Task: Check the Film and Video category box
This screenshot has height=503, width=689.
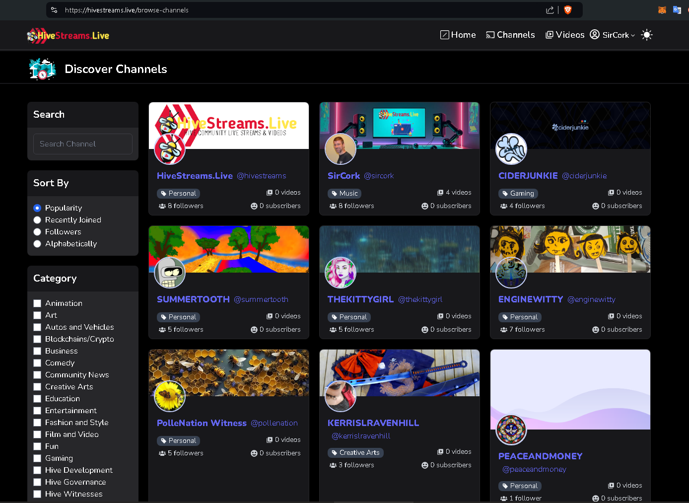Action: coord(37,434)
